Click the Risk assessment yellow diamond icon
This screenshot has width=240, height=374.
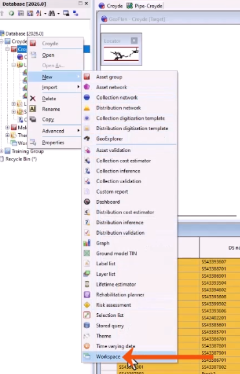[87, 305]
